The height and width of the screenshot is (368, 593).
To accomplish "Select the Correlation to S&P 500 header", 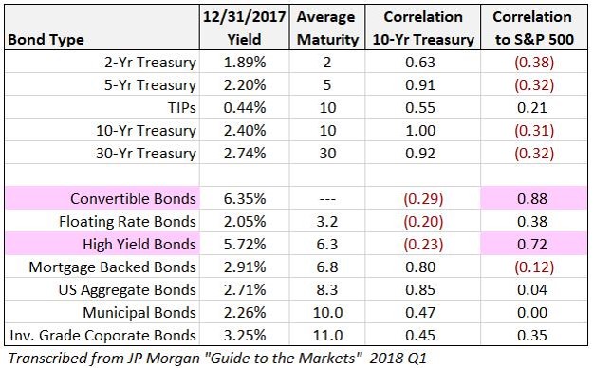I will [534, 28].
